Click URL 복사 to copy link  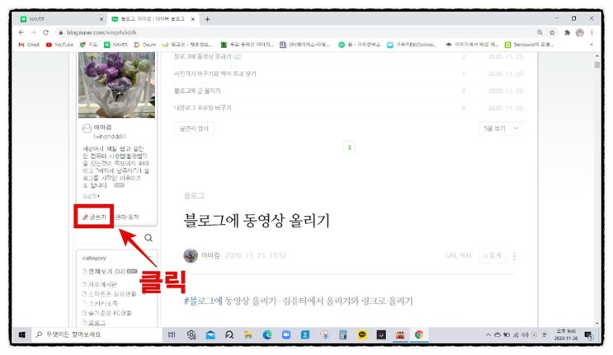(458, 255)
